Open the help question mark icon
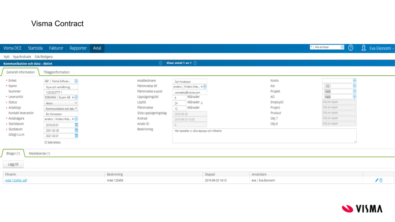This screenshot has width=395, height=222. [x=351, y=48]
